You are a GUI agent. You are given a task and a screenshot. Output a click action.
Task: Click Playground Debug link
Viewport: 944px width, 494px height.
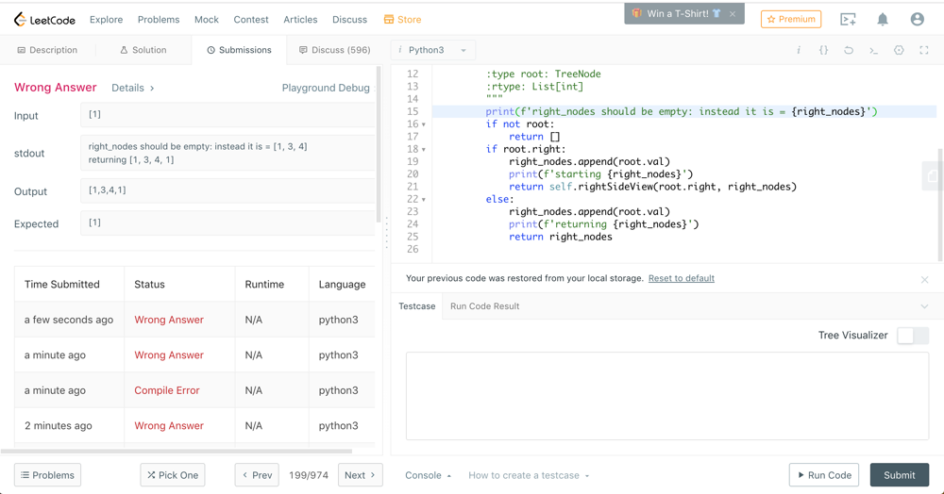326,88
